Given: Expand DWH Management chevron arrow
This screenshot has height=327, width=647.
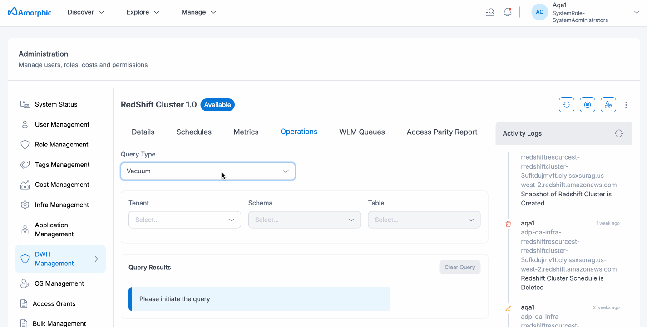Looking at the screenshot, I should (96, 259).
